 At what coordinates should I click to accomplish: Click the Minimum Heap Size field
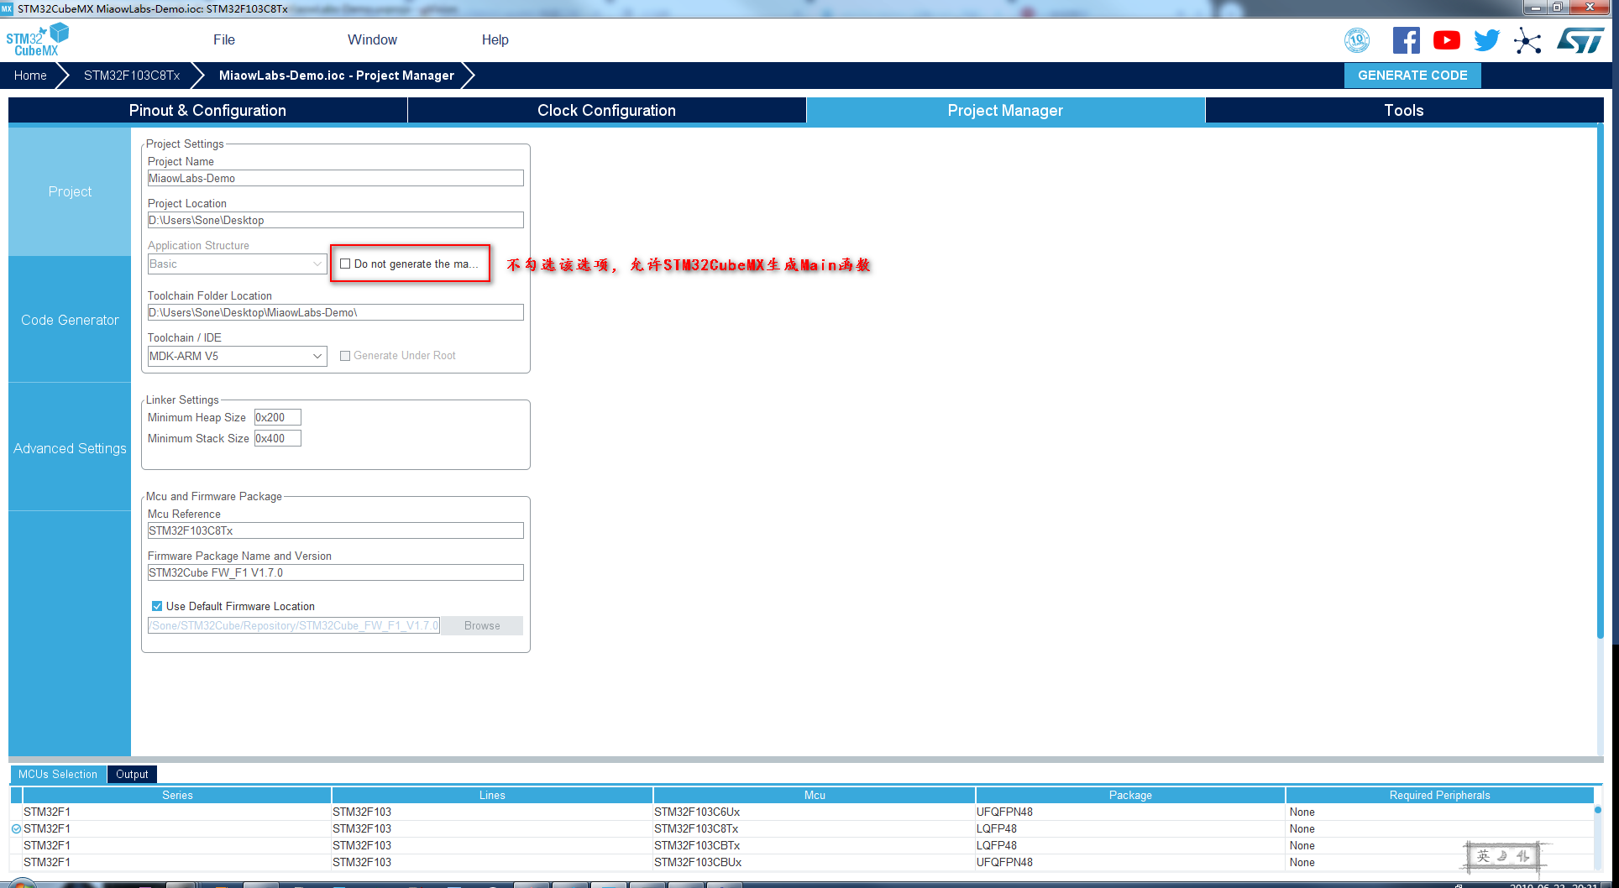(x=278, y=417)
